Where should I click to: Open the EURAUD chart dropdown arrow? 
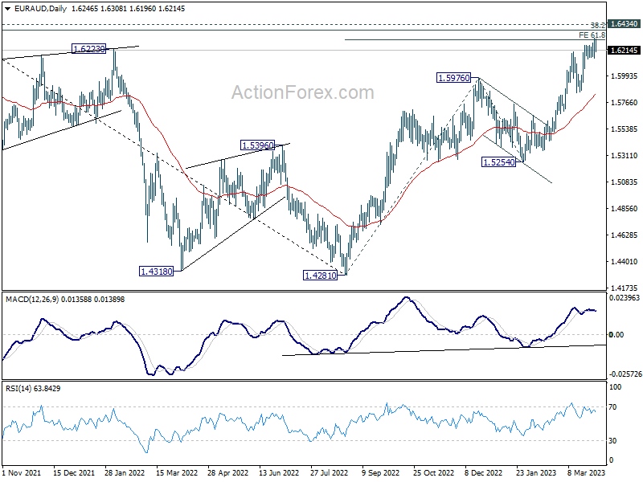pyautogui.click(x=8, y=9)
